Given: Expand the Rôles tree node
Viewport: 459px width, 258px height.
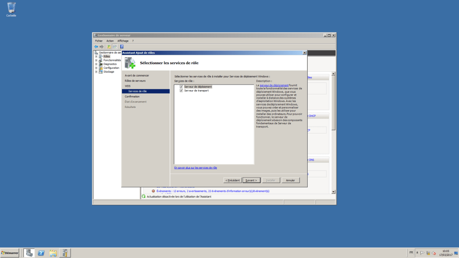Looking at the screenshot, I should pyautogui.click(x=96, y=57).
